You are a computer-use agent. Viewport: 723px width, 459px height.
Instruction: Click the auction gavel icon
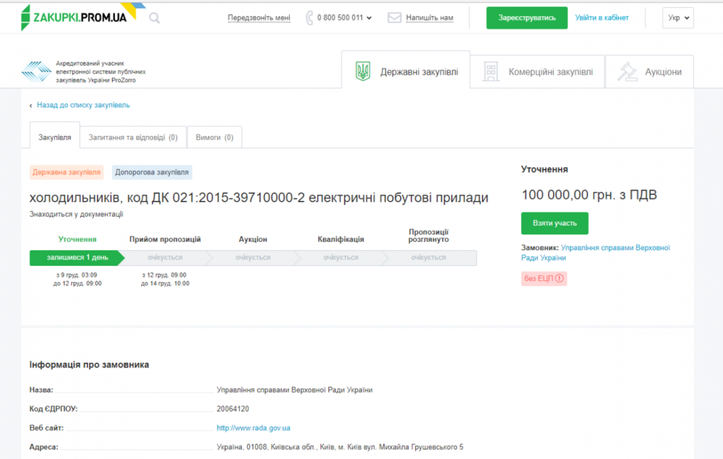pyautogui.click(x=626, y=72)
